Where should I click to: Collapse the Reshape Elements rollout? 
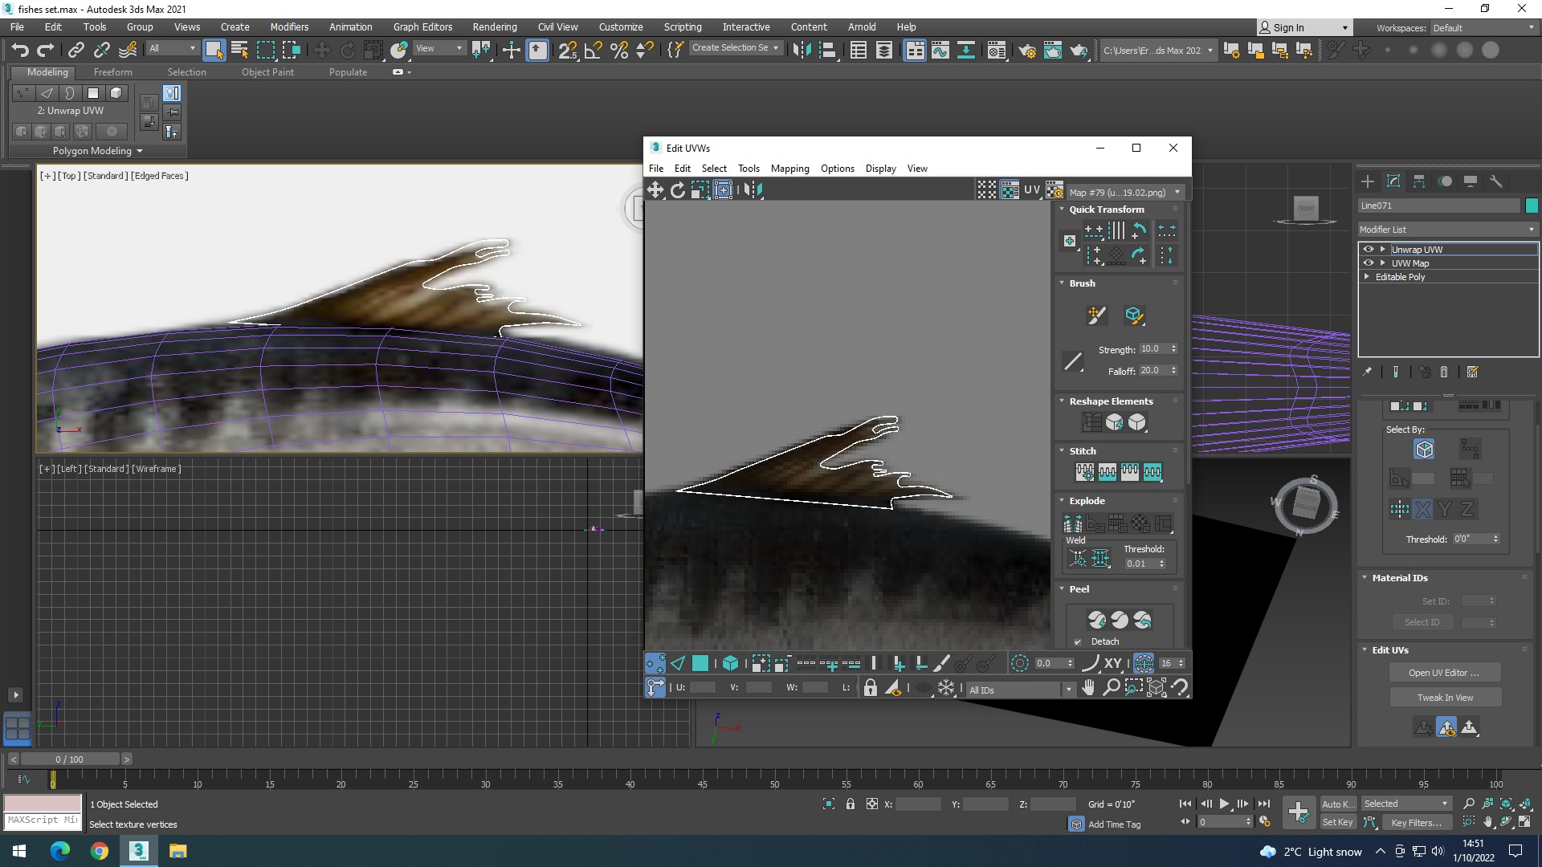(1062, 401)
